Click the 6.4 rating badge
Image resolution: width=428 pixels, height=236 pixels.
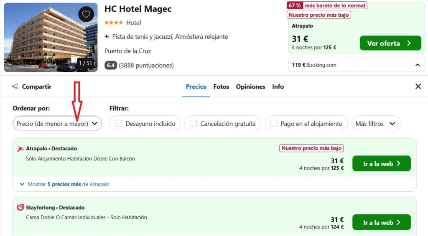point(110,65)
